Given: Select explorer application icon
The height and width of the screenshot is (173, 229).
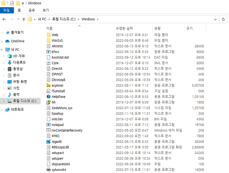Looking at the screenshot, I should pos(49,85).
